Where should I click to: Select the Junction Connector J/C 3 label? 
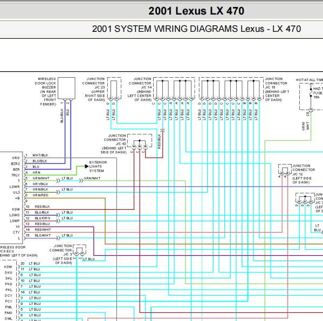[61, 254]
